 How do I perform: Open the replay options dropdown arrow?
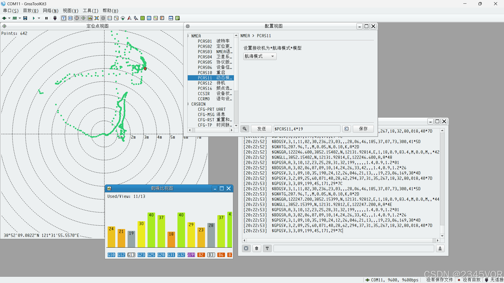pos(39,18)
